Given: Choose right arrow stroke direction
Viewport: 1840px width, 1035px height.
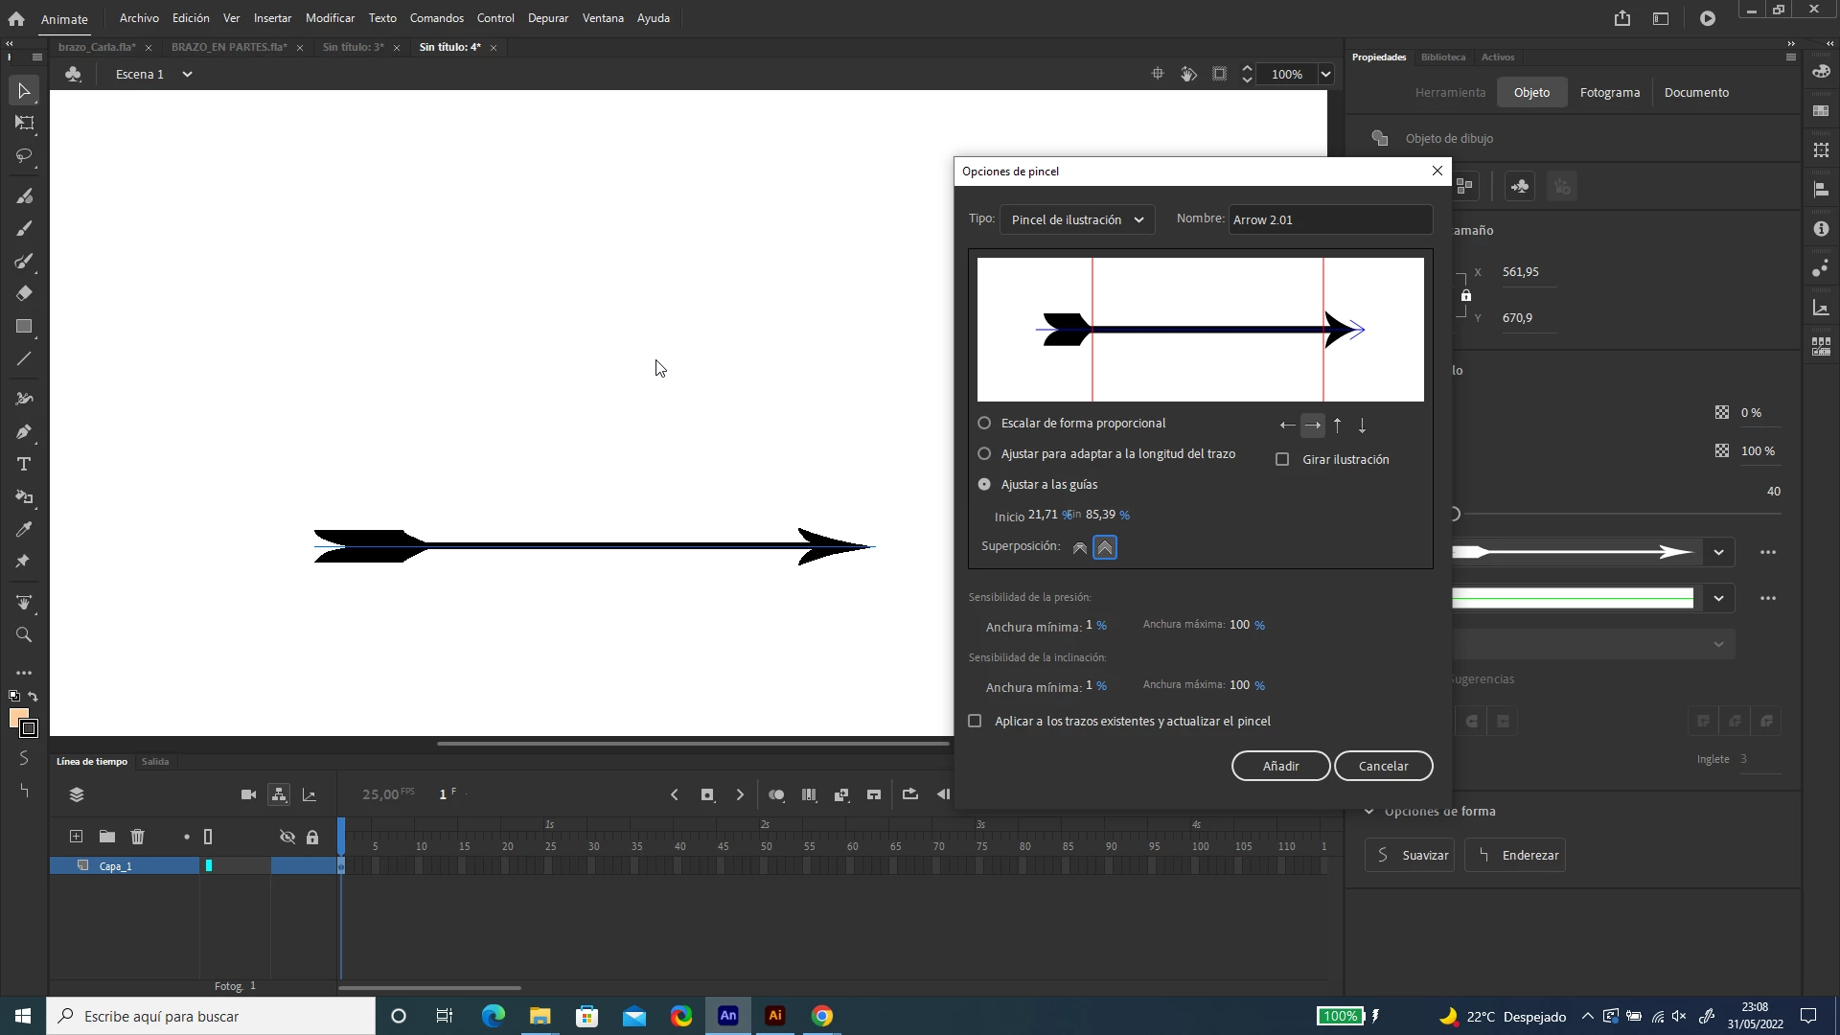Looking at the screenshot, I should (1312, 425).
